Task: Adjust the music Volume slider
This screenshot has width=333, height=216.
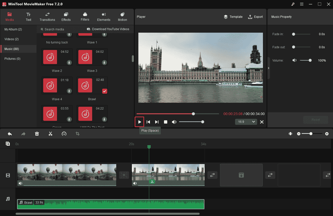Action: coord(306,60)
